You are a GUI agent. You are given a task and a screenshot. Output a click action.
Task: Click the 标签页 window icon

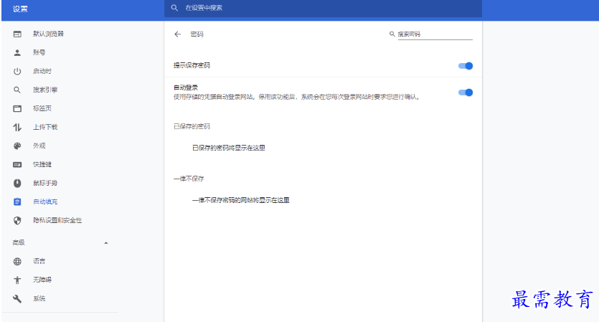click(17, 108)
